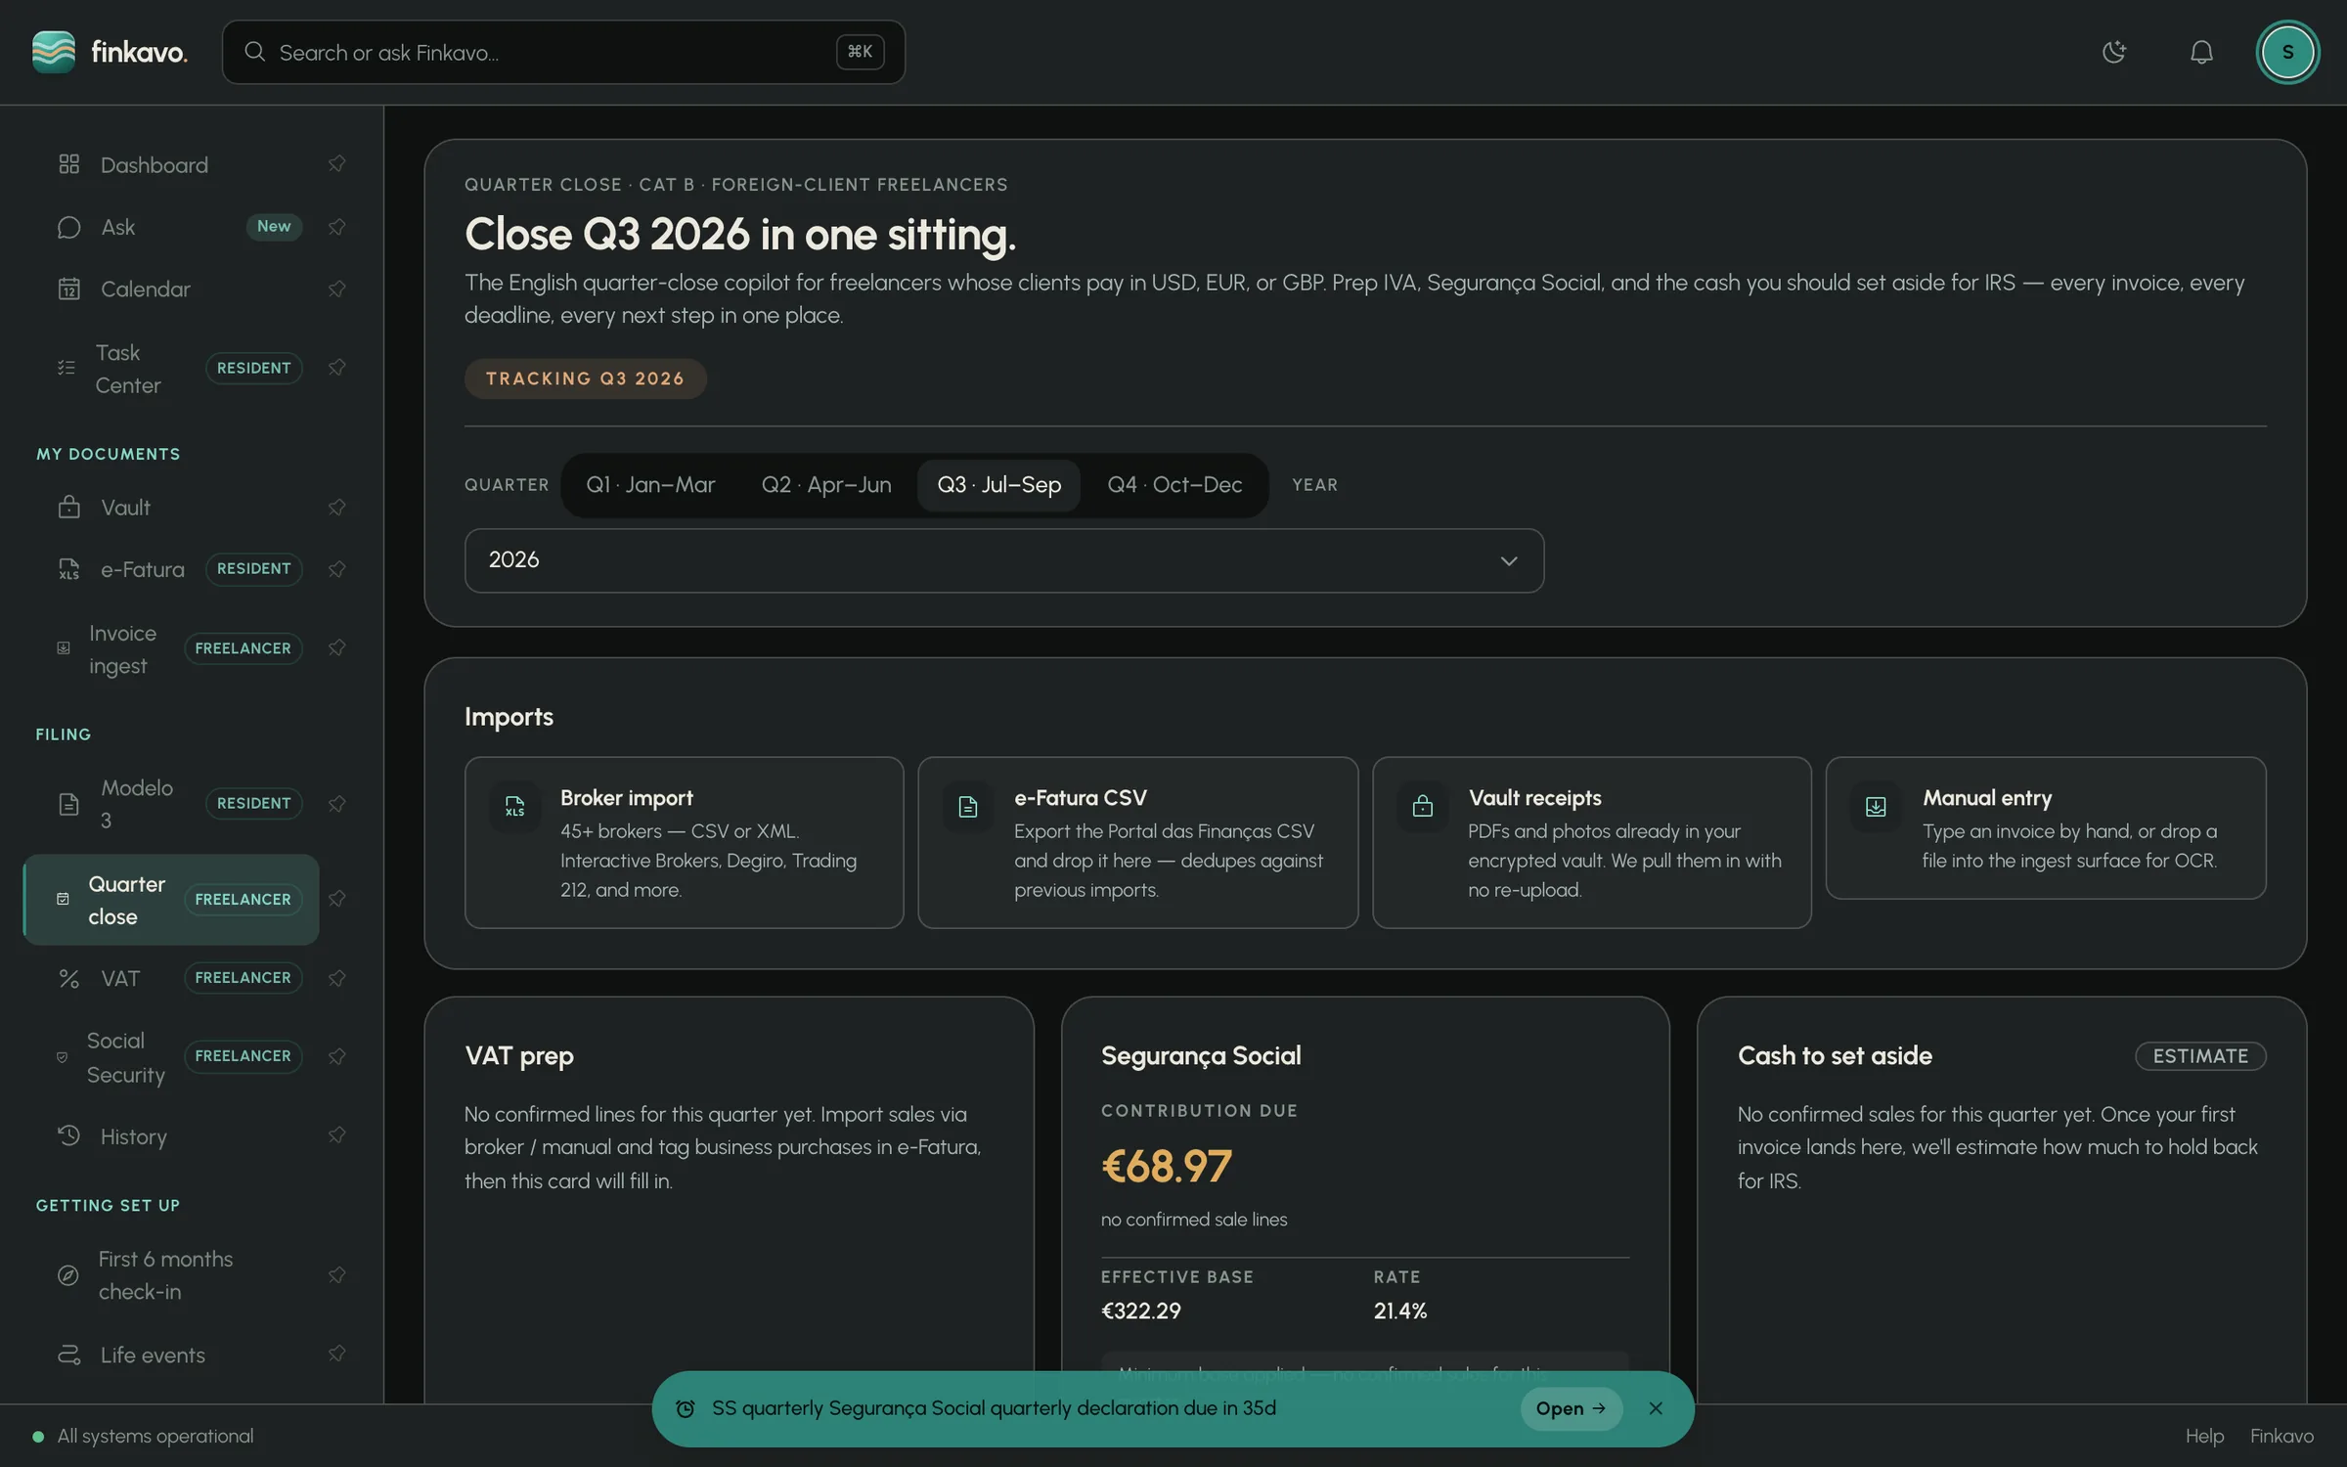Open the Ask assistant page
Screen dimensions: 2347x1467
click(171, 227)
